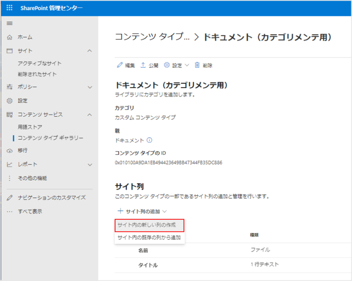The height and width of the screenshot is (281, 352).
Task: Expand the レポート section chevron
Action: [90, 165]
